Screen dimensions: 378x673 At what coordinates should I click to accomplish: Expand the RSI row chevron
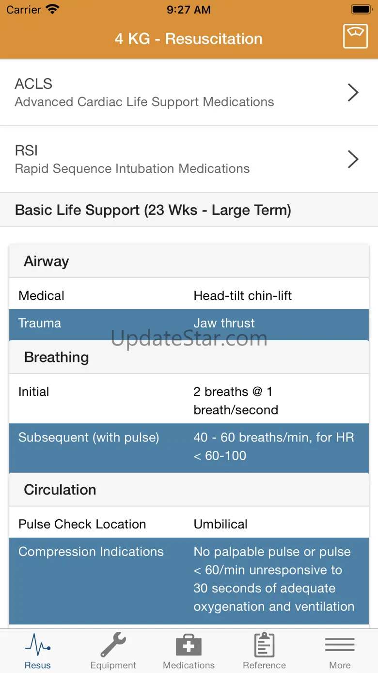(x=353, y=159)
